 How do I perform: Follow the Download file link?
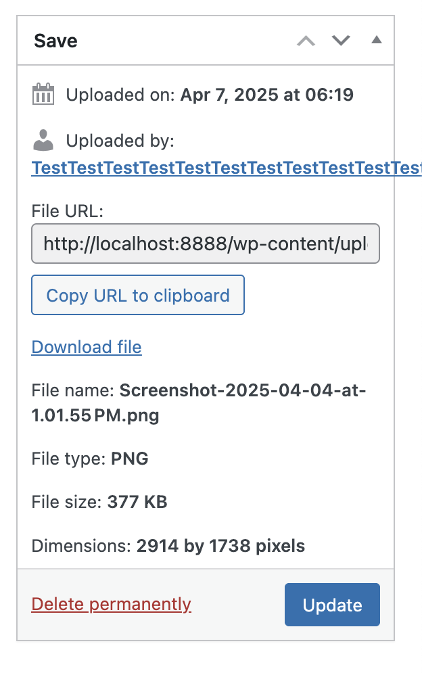[x=87, y=348]
